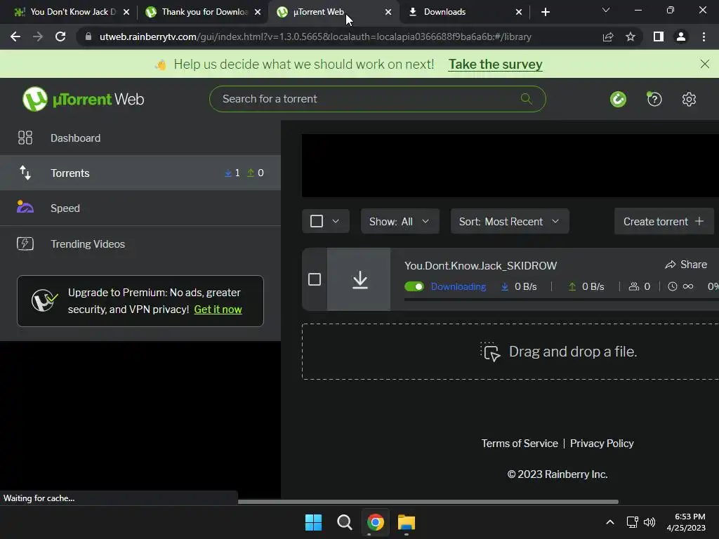Expand the select-all checkbox dropdown arrow
This screenshot has height=539, width=719.
click(x=336, y=221)
